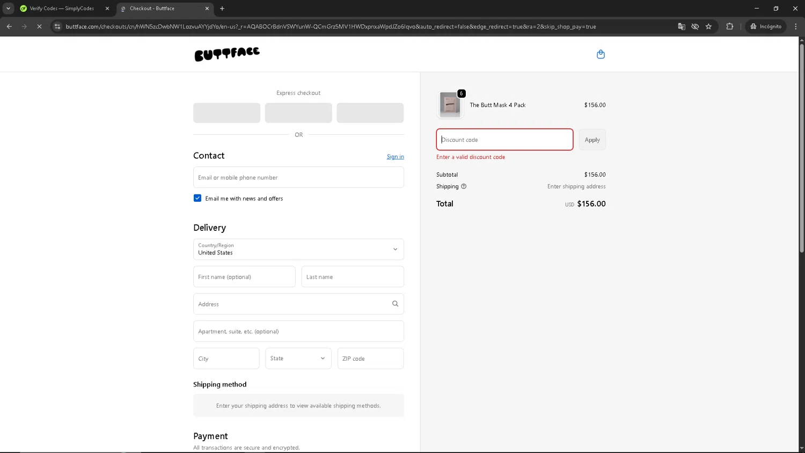This screenshot has height=453, width=805.
Task: Focus the Apartment, suite, etc. field
Action: (298, 331)
